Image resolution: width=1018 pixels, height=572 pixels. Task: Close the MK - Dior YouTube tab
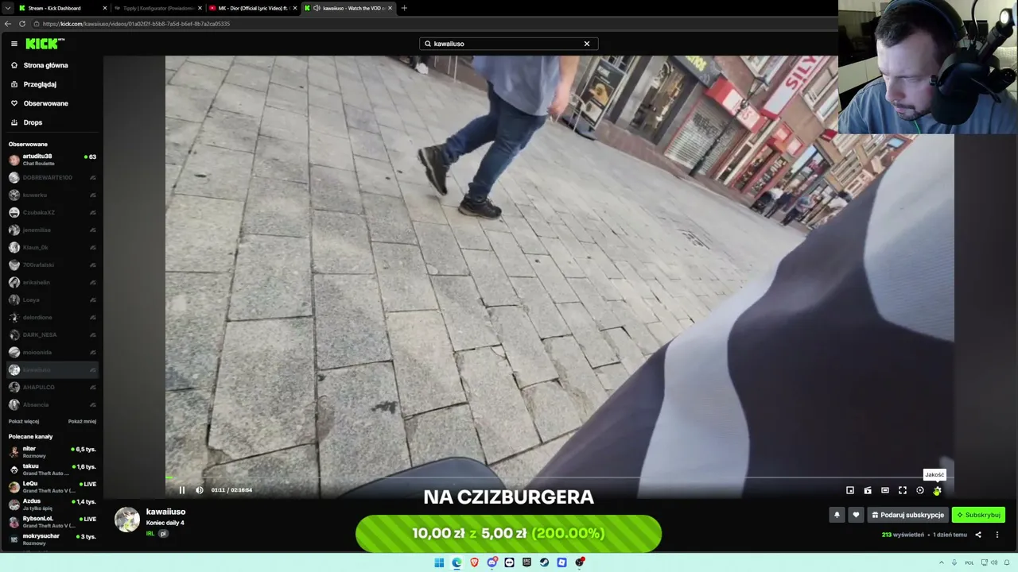[295, 8]
